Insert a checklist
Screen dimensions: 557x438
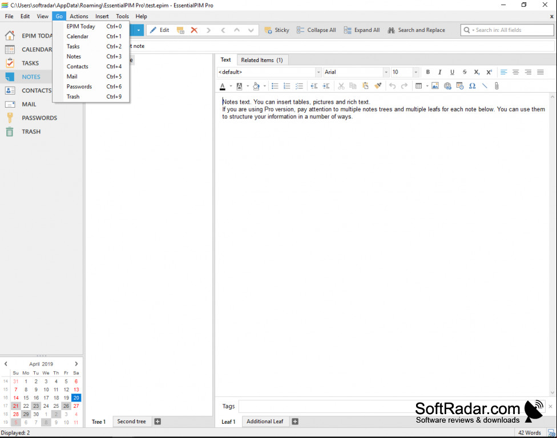coord(299,86)
